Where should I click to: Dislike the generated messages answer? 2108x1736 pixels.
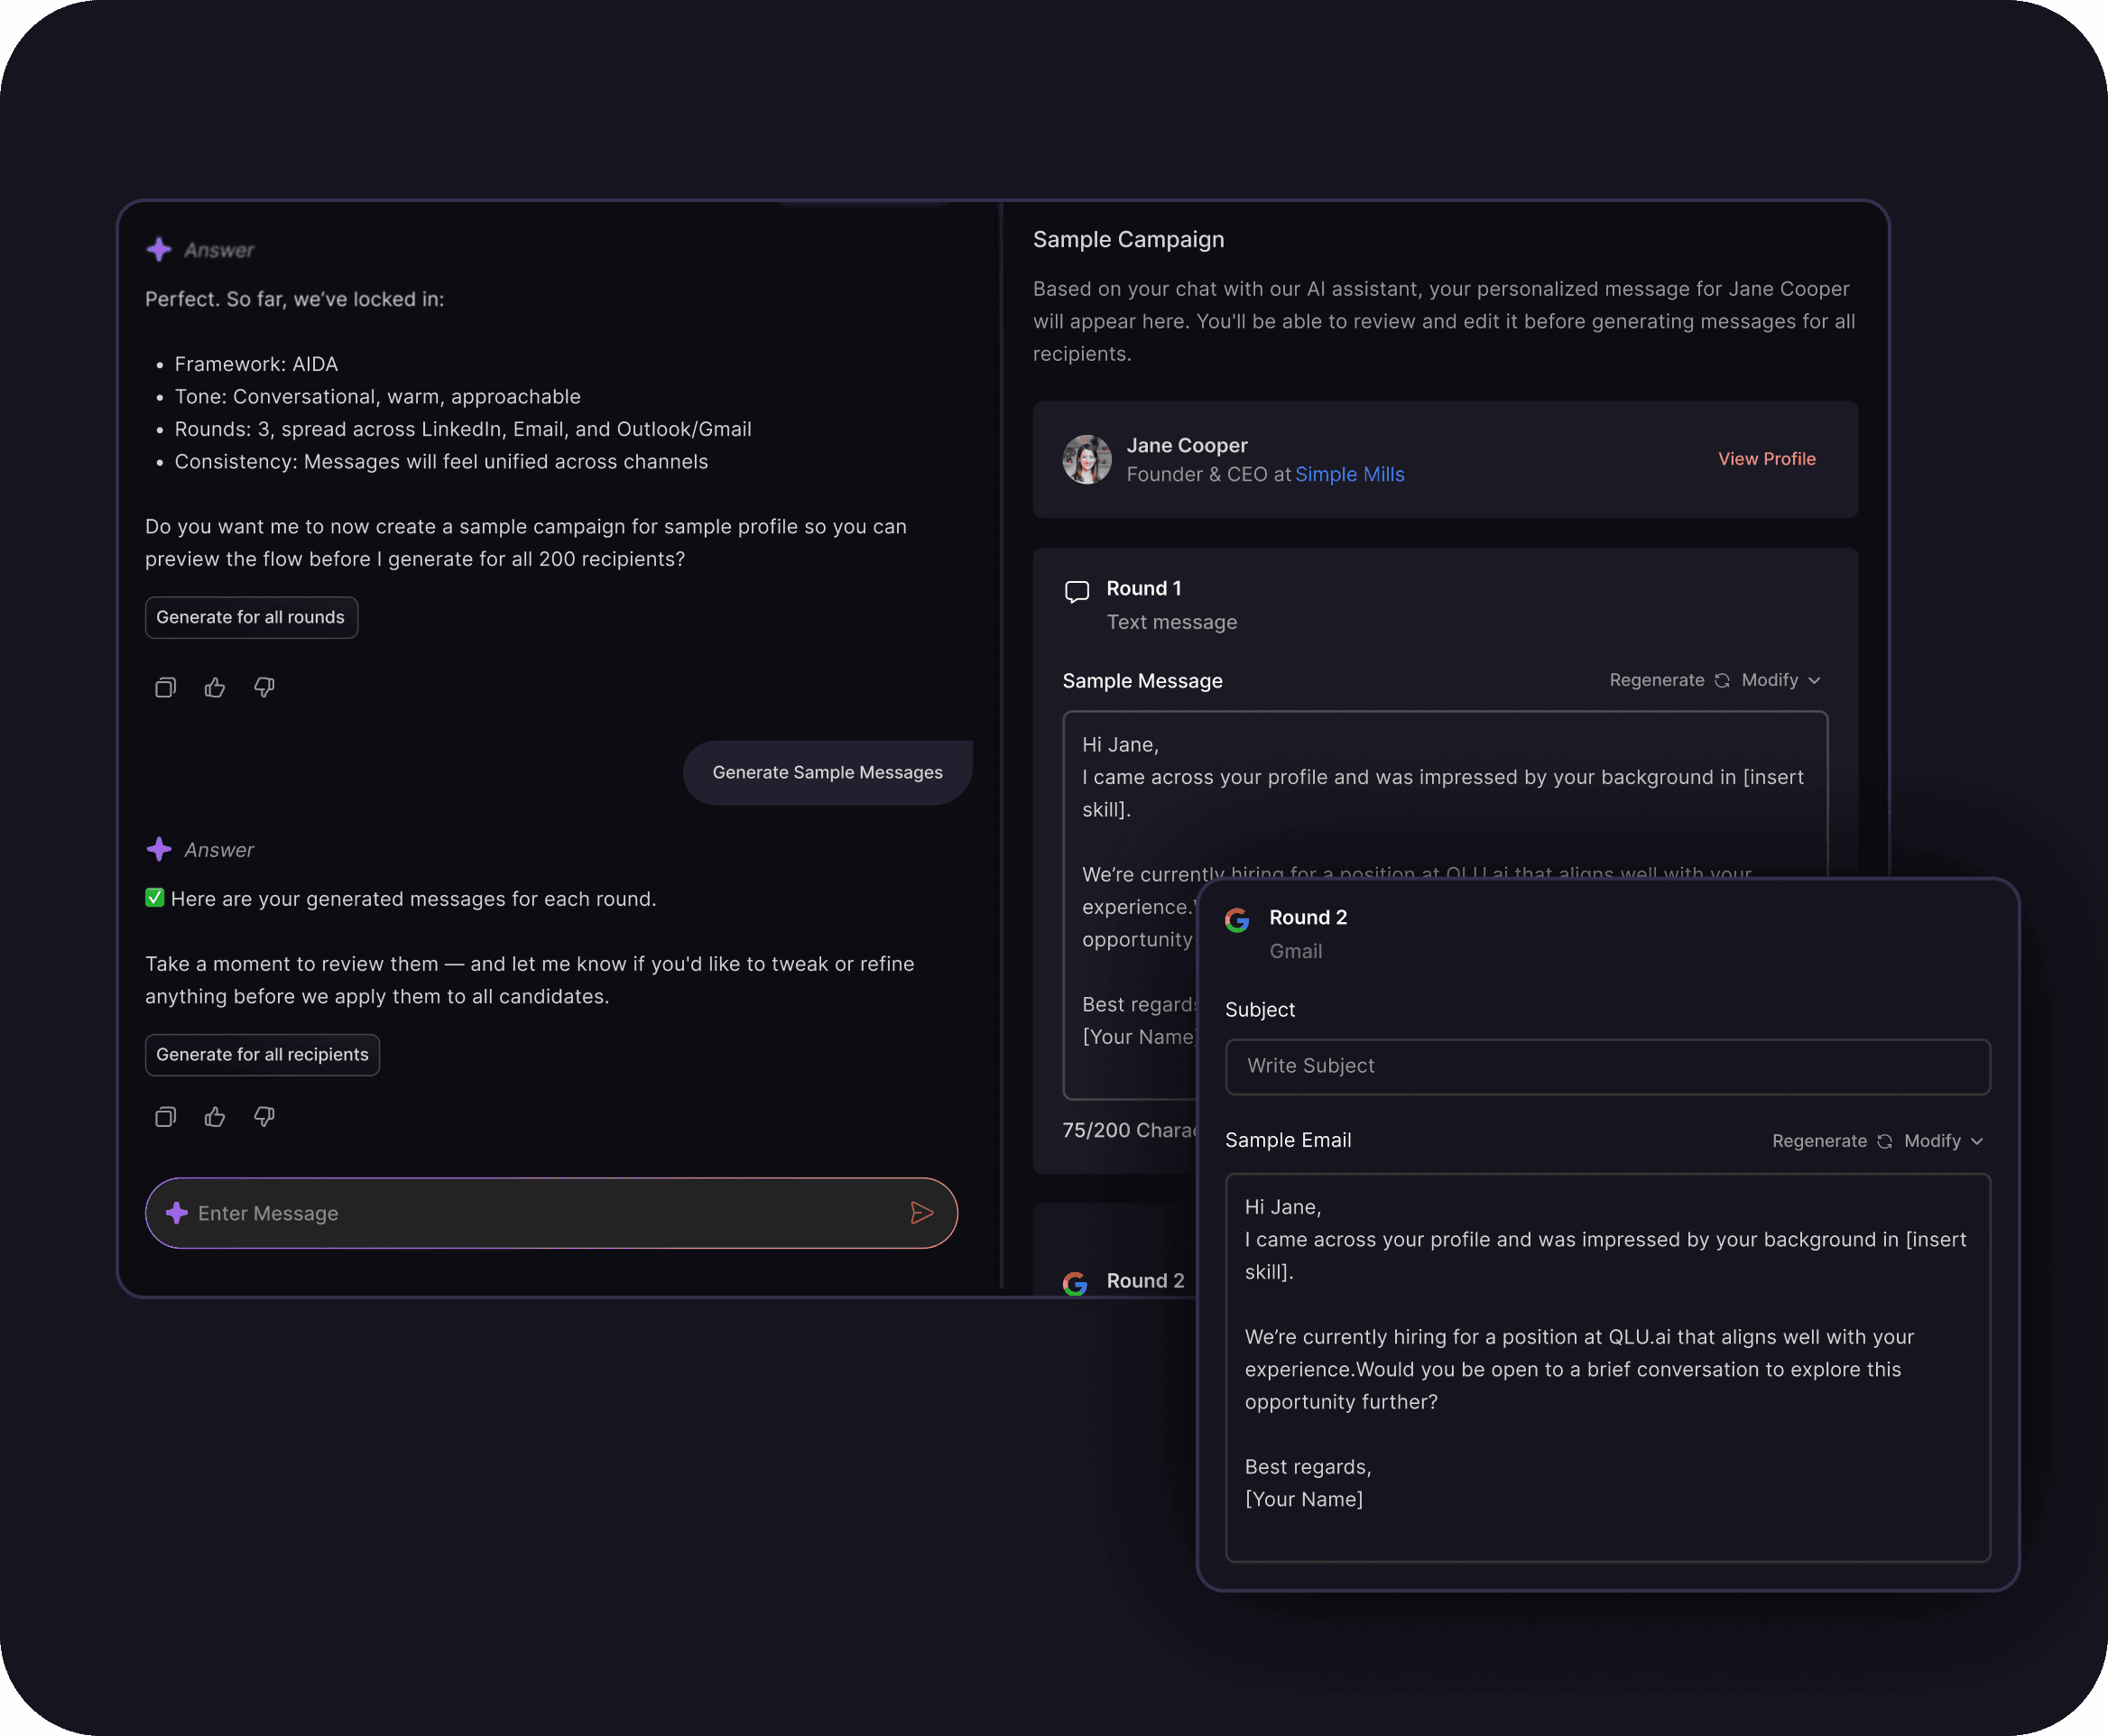tap(264, 1117)
